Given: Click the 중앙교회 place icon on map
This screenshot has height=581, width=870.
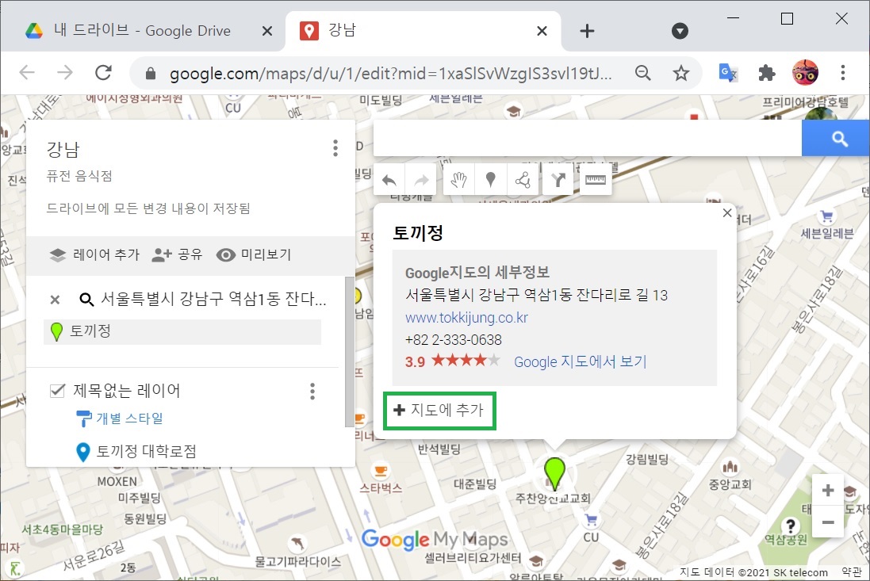Looking at the screenshot, I should pos(730,467).
